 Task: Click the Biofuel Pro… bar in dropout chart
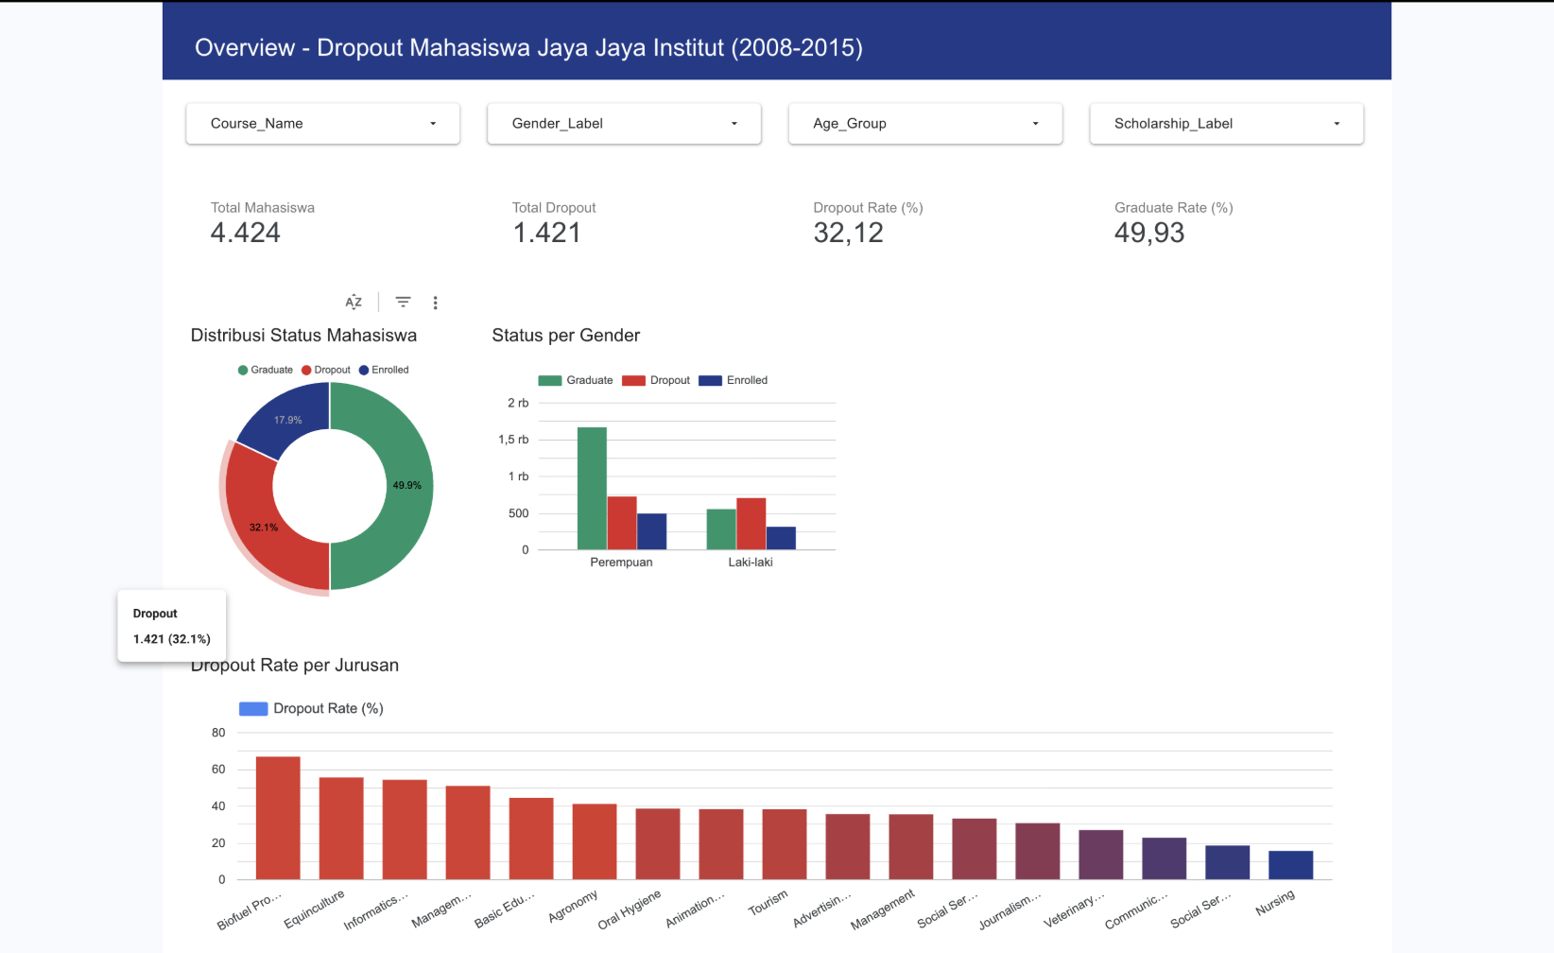278,818
